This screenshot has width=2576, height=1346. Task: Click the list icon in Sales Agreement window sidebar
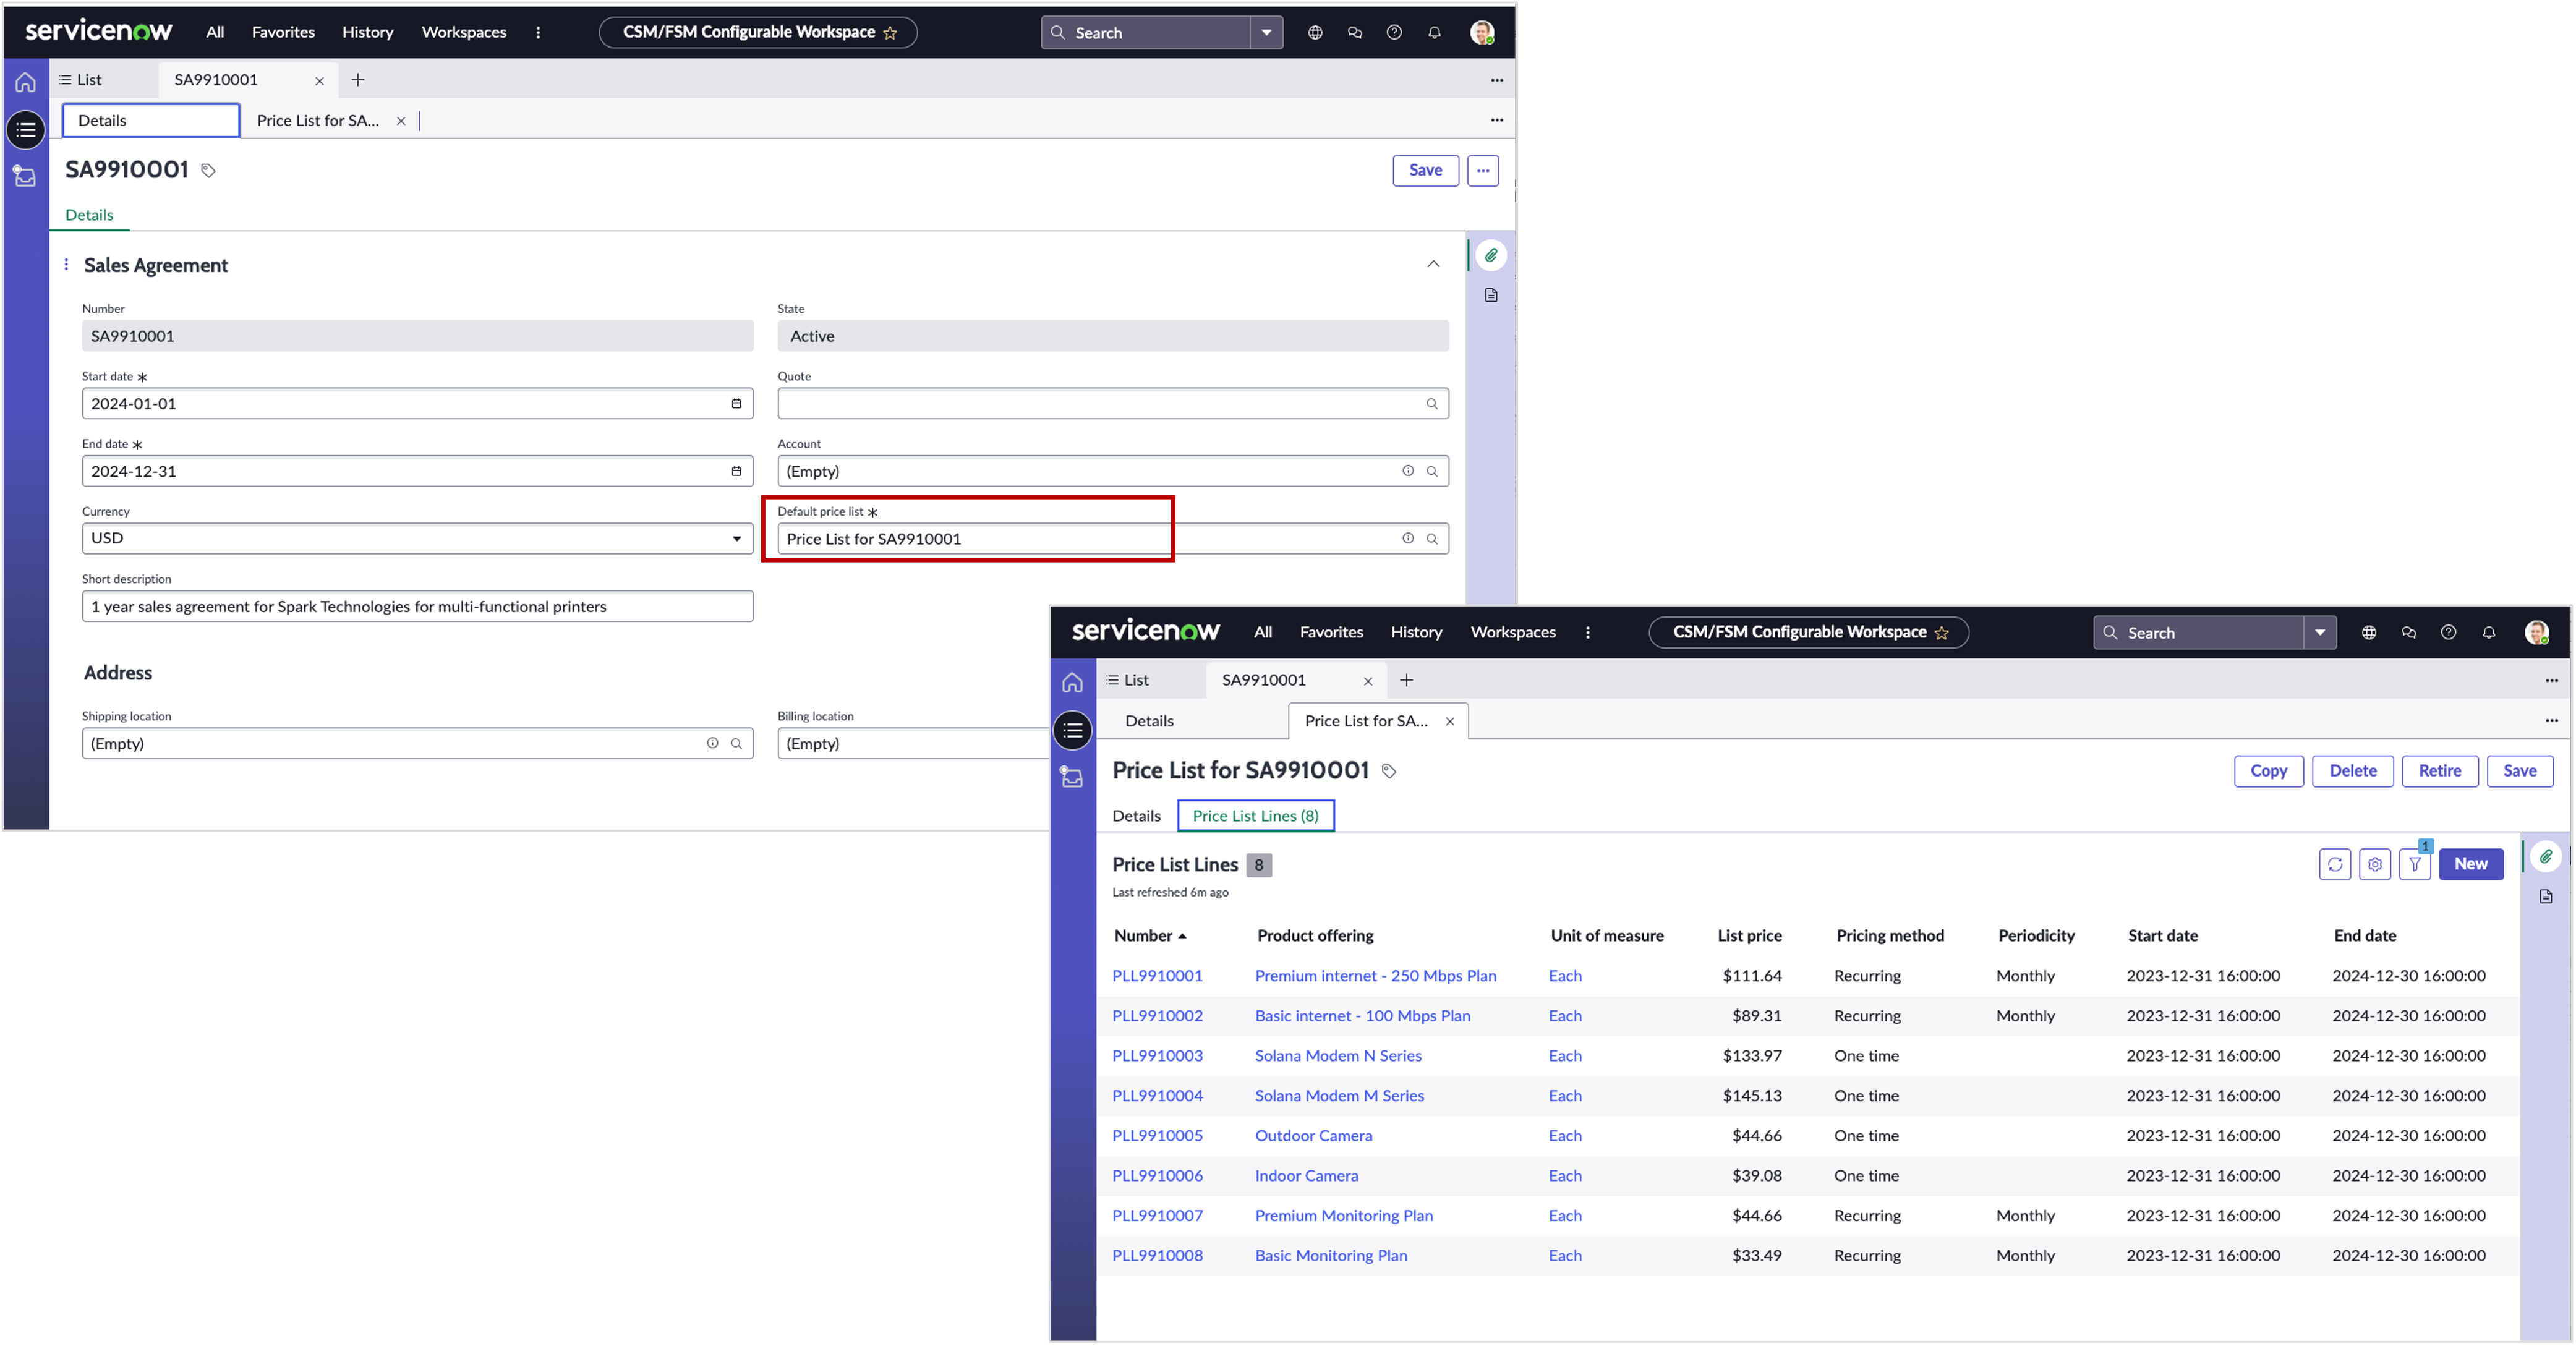click(26, 130)
